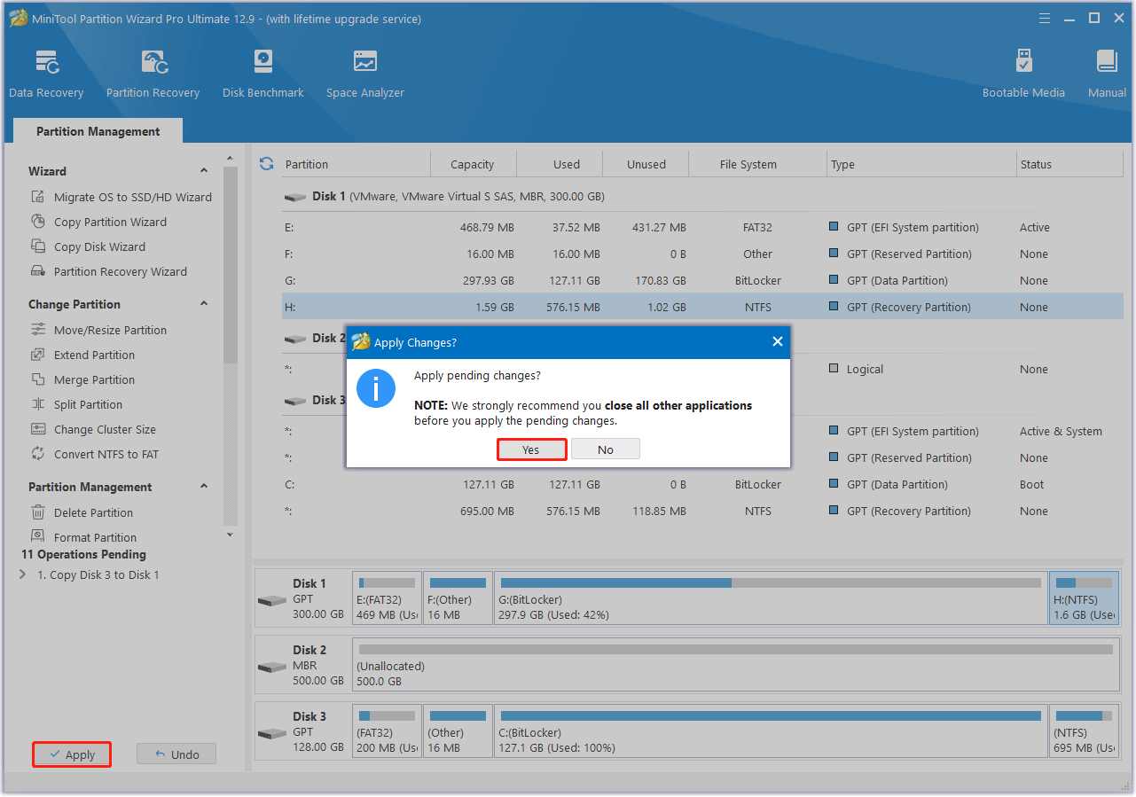Open Data Recovery tool
1136x797 pixels.
click(46, 74)
